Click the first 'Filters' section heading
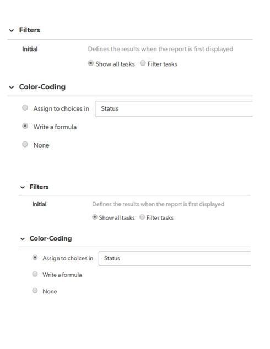The height and width of the screenshot is (349, 270). click(x=30, y=30)
